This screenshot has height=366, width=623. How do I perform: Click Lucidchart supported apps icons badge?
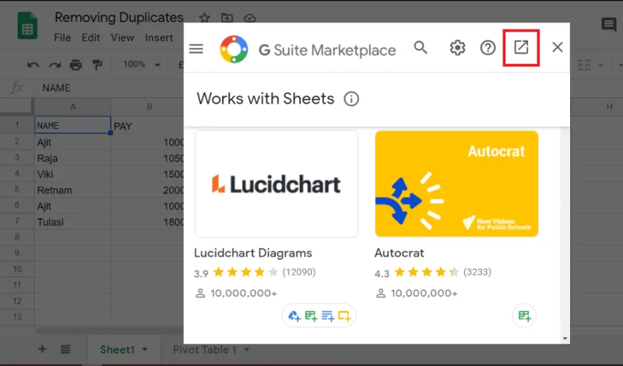319,315
